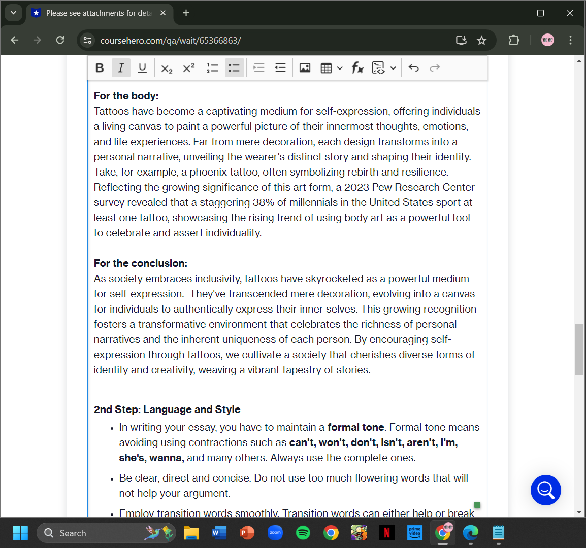Bookmark this page with the star
Screen dimensions: 586x548
[481, 40]
